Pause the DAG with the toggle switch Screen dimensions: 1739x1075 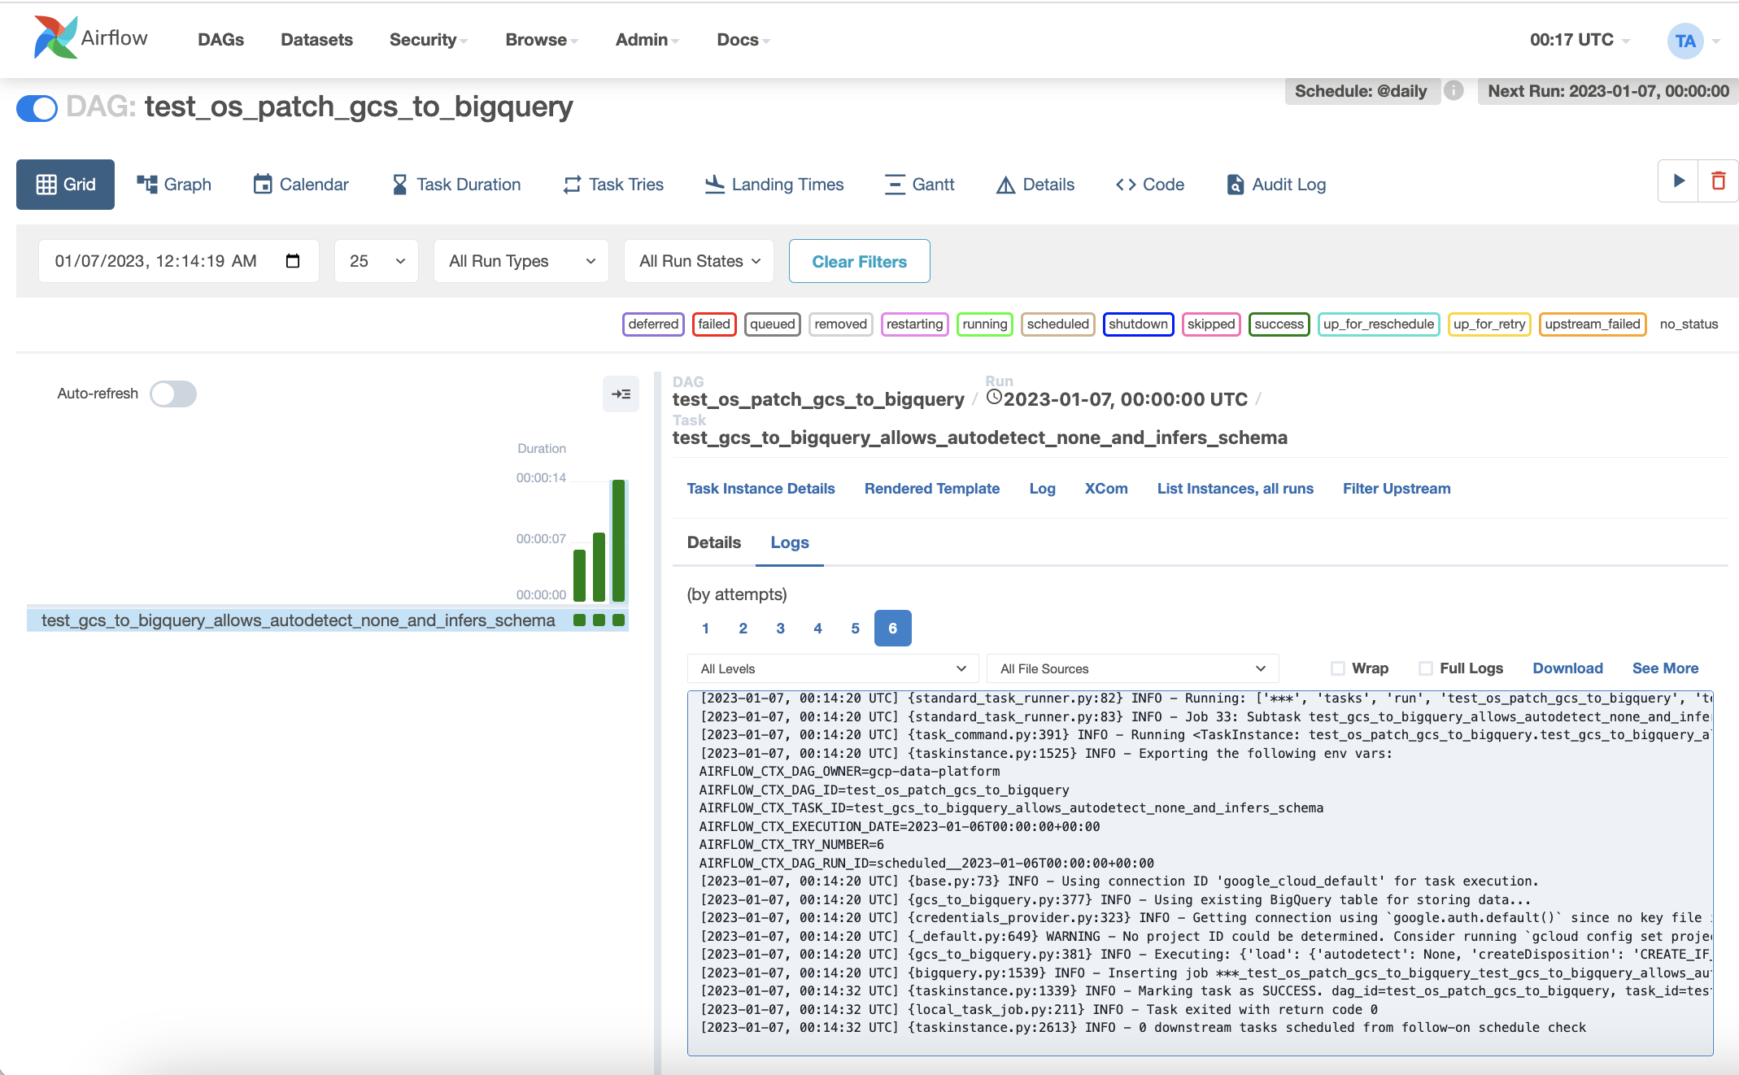37,108
